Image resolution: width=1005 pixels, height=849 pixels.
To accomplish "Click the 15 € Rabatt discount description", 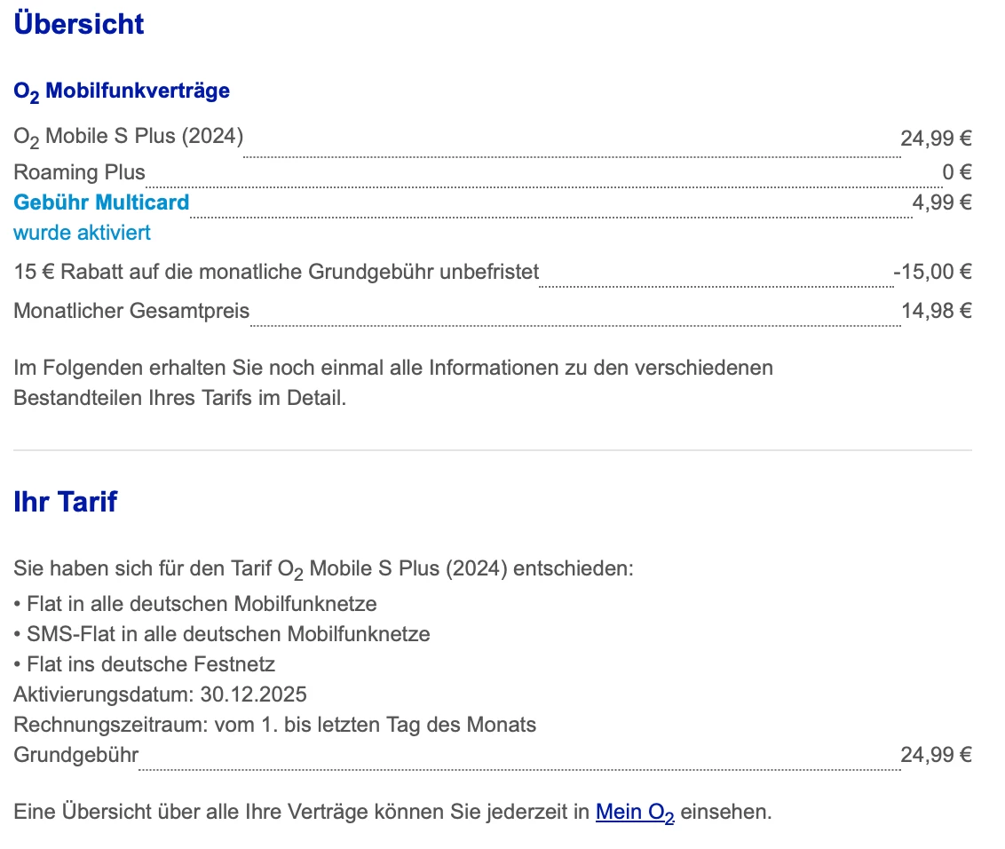I will 276,272.
